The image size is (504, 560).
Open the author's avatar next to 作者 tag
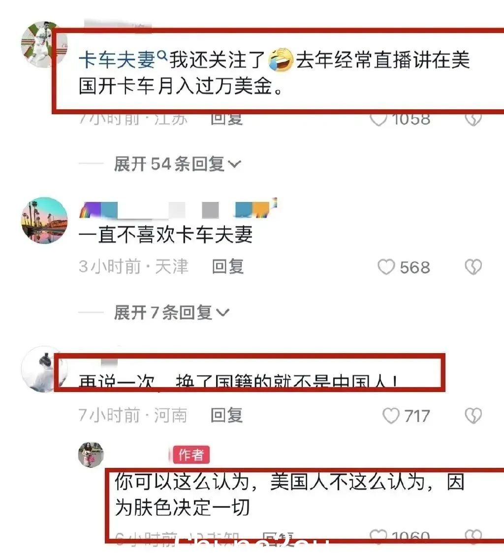[91, 454]
